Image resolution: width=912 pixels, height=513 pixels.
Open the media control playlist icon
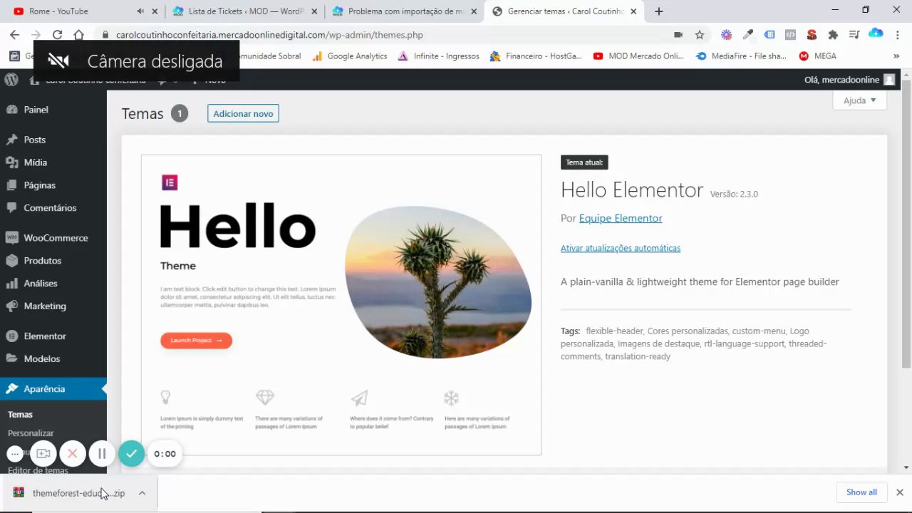pyautogui.click(x=854, y=35)
